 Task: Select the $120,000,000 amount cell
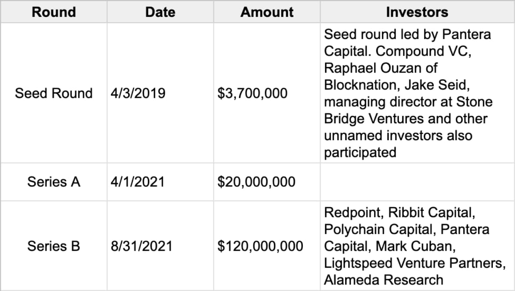pyautogui.click(x=260, y=246)
